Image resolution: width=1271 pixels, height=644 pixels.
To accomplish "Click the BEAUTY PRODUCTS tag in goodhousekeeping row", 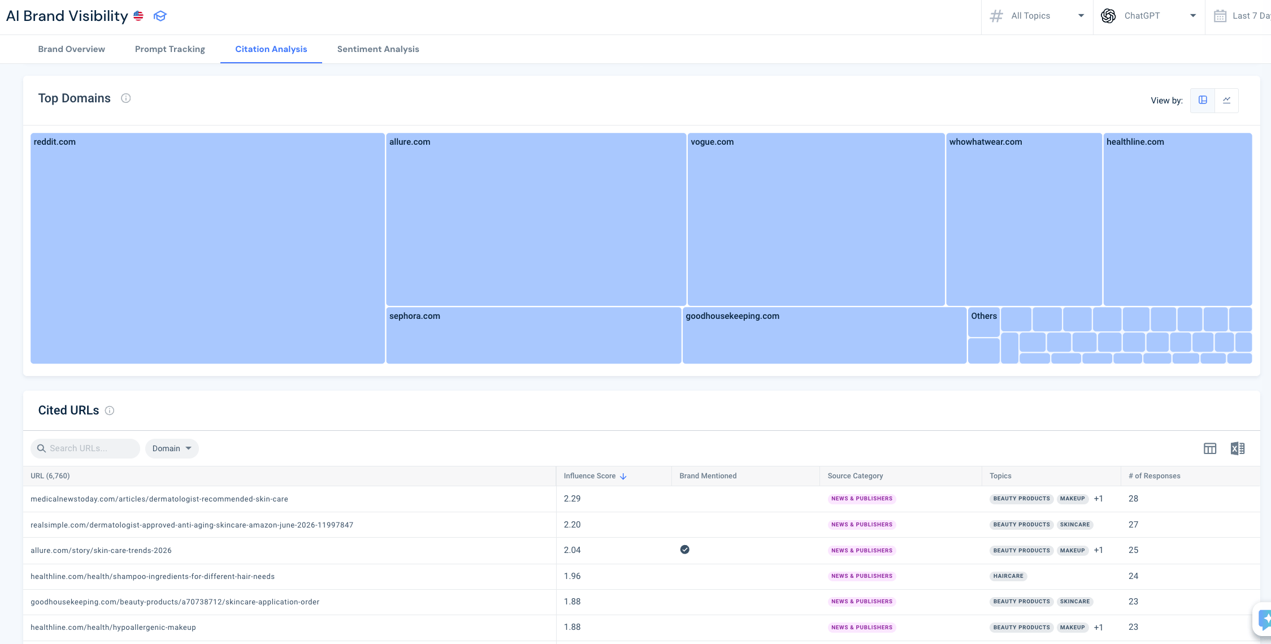I will pyautogui.click(x=1021, y=602).
